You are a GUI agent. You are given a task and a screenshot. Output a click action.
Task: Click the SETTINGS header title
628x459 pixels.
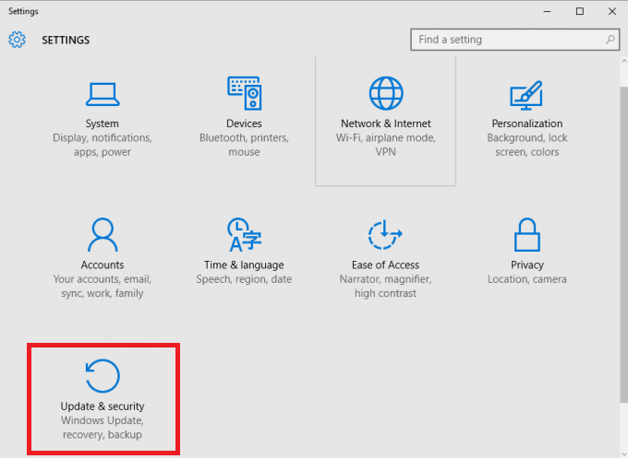[66, 40]
